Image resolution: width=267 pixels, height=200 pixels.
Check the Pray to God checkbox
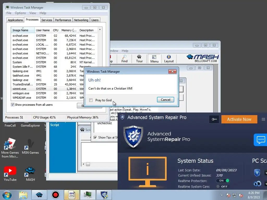(91, 100)
